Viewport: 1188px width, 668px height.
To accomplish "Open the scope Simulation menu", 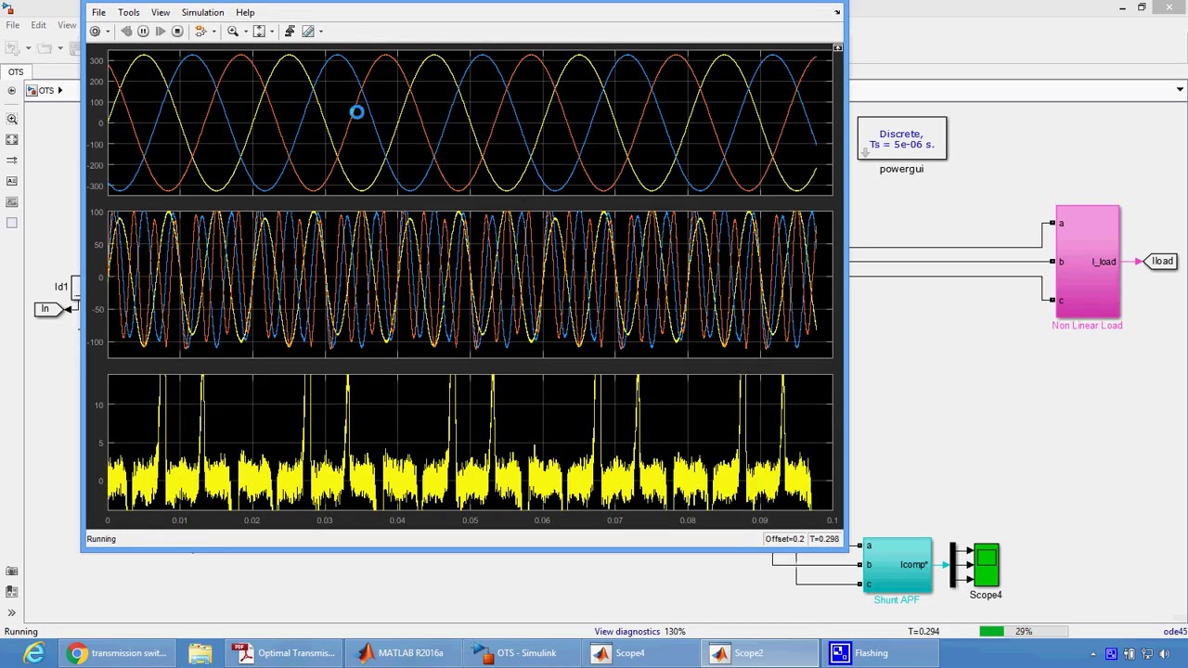I will 202,13.
